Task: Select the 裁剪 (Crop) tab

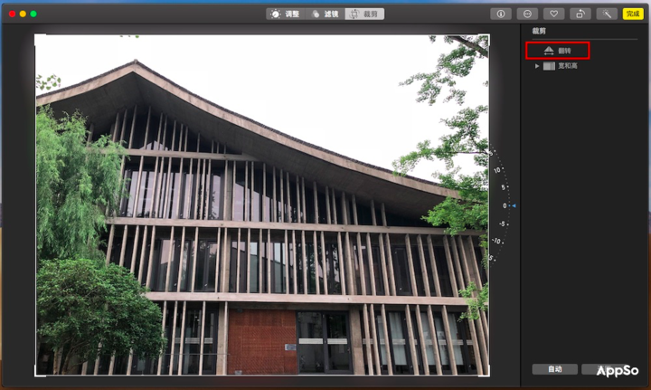Action: (365, 14)
